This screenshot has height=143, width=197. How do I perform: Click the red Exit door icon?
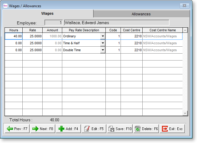point(165,129)
